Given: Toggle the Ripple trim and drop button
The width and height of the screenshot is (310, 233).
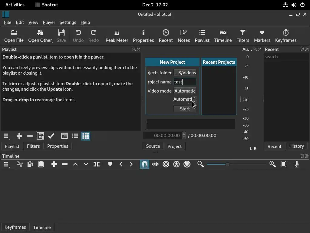Looking at the screenshot, I should [166, 164].
